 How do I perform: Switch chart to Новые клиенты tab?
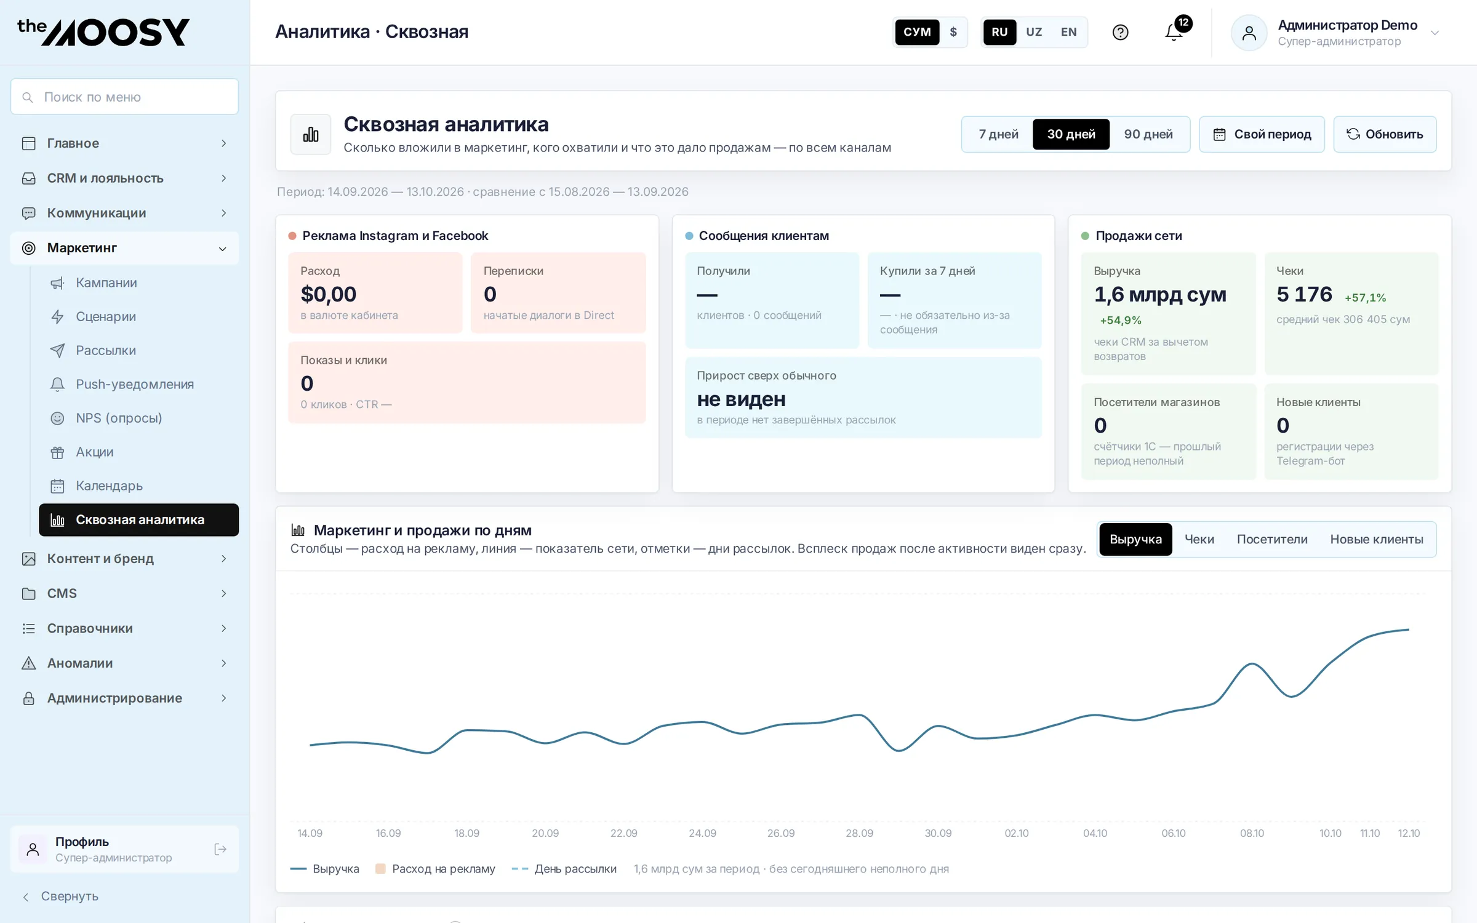[1376, 539]
